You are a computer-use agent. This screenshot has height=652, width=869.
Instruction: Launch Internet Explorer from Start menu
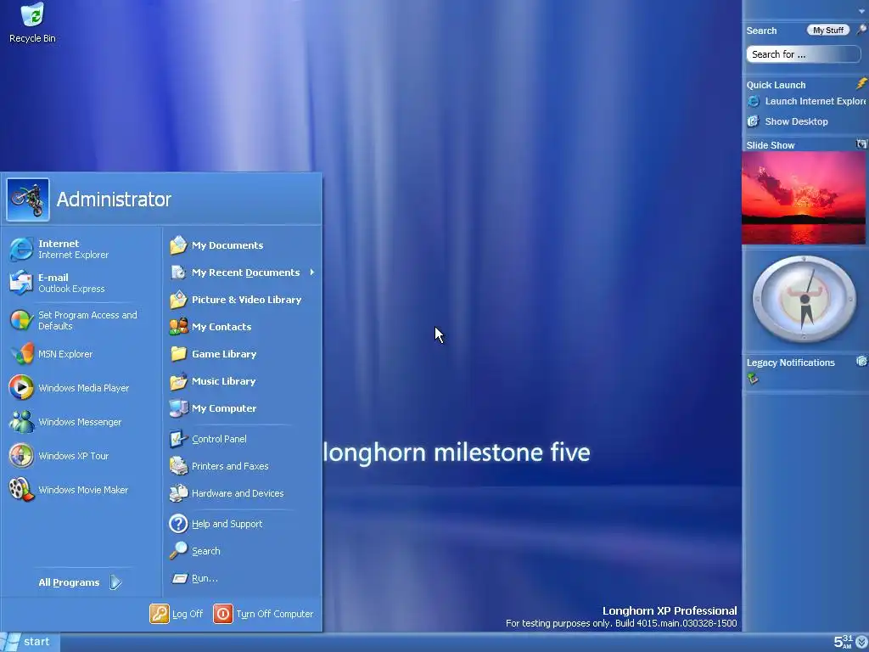click(59, 249)
